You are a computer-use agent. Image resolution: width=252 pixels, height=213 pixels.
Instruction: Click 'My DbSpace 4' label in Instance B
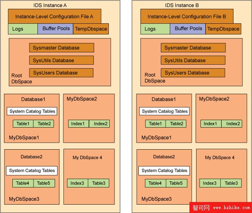click(219, 158)
